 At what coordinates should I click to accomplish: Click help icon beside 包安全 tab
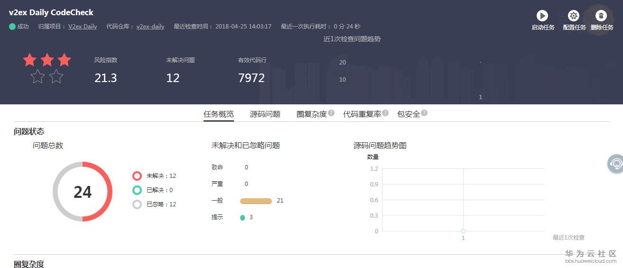(424, 113)
